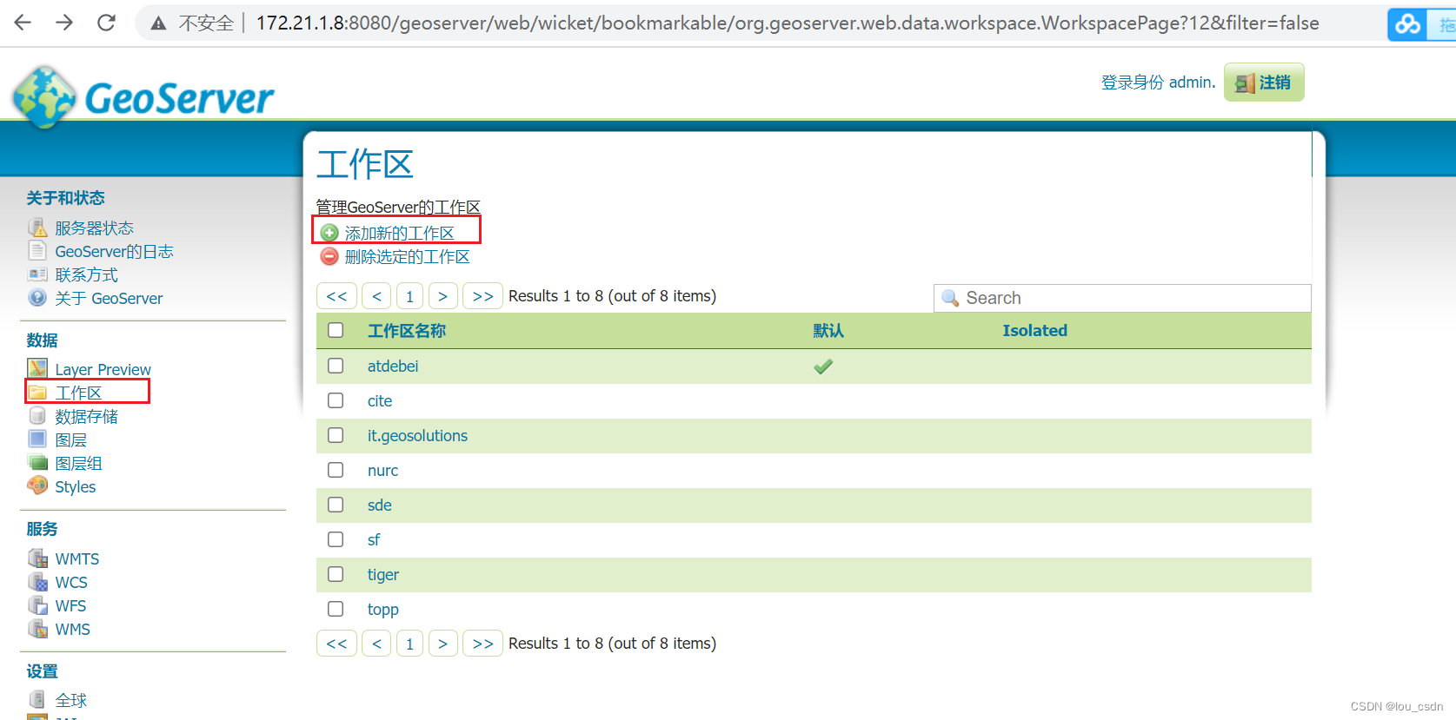
Task: Click the top next-page > button
Action: 442,296
